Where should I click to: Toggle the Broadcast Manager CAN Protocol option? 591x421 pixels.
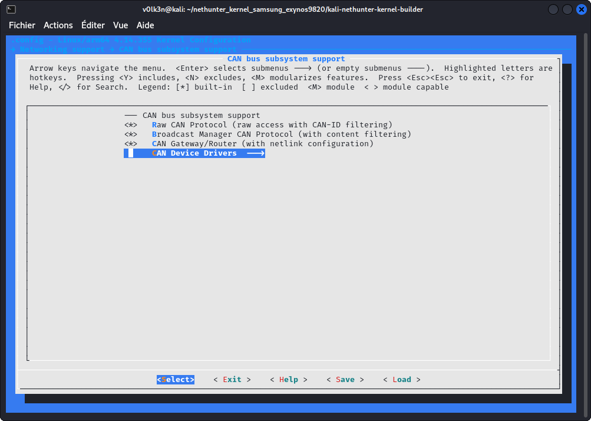(x=280, y=134)
